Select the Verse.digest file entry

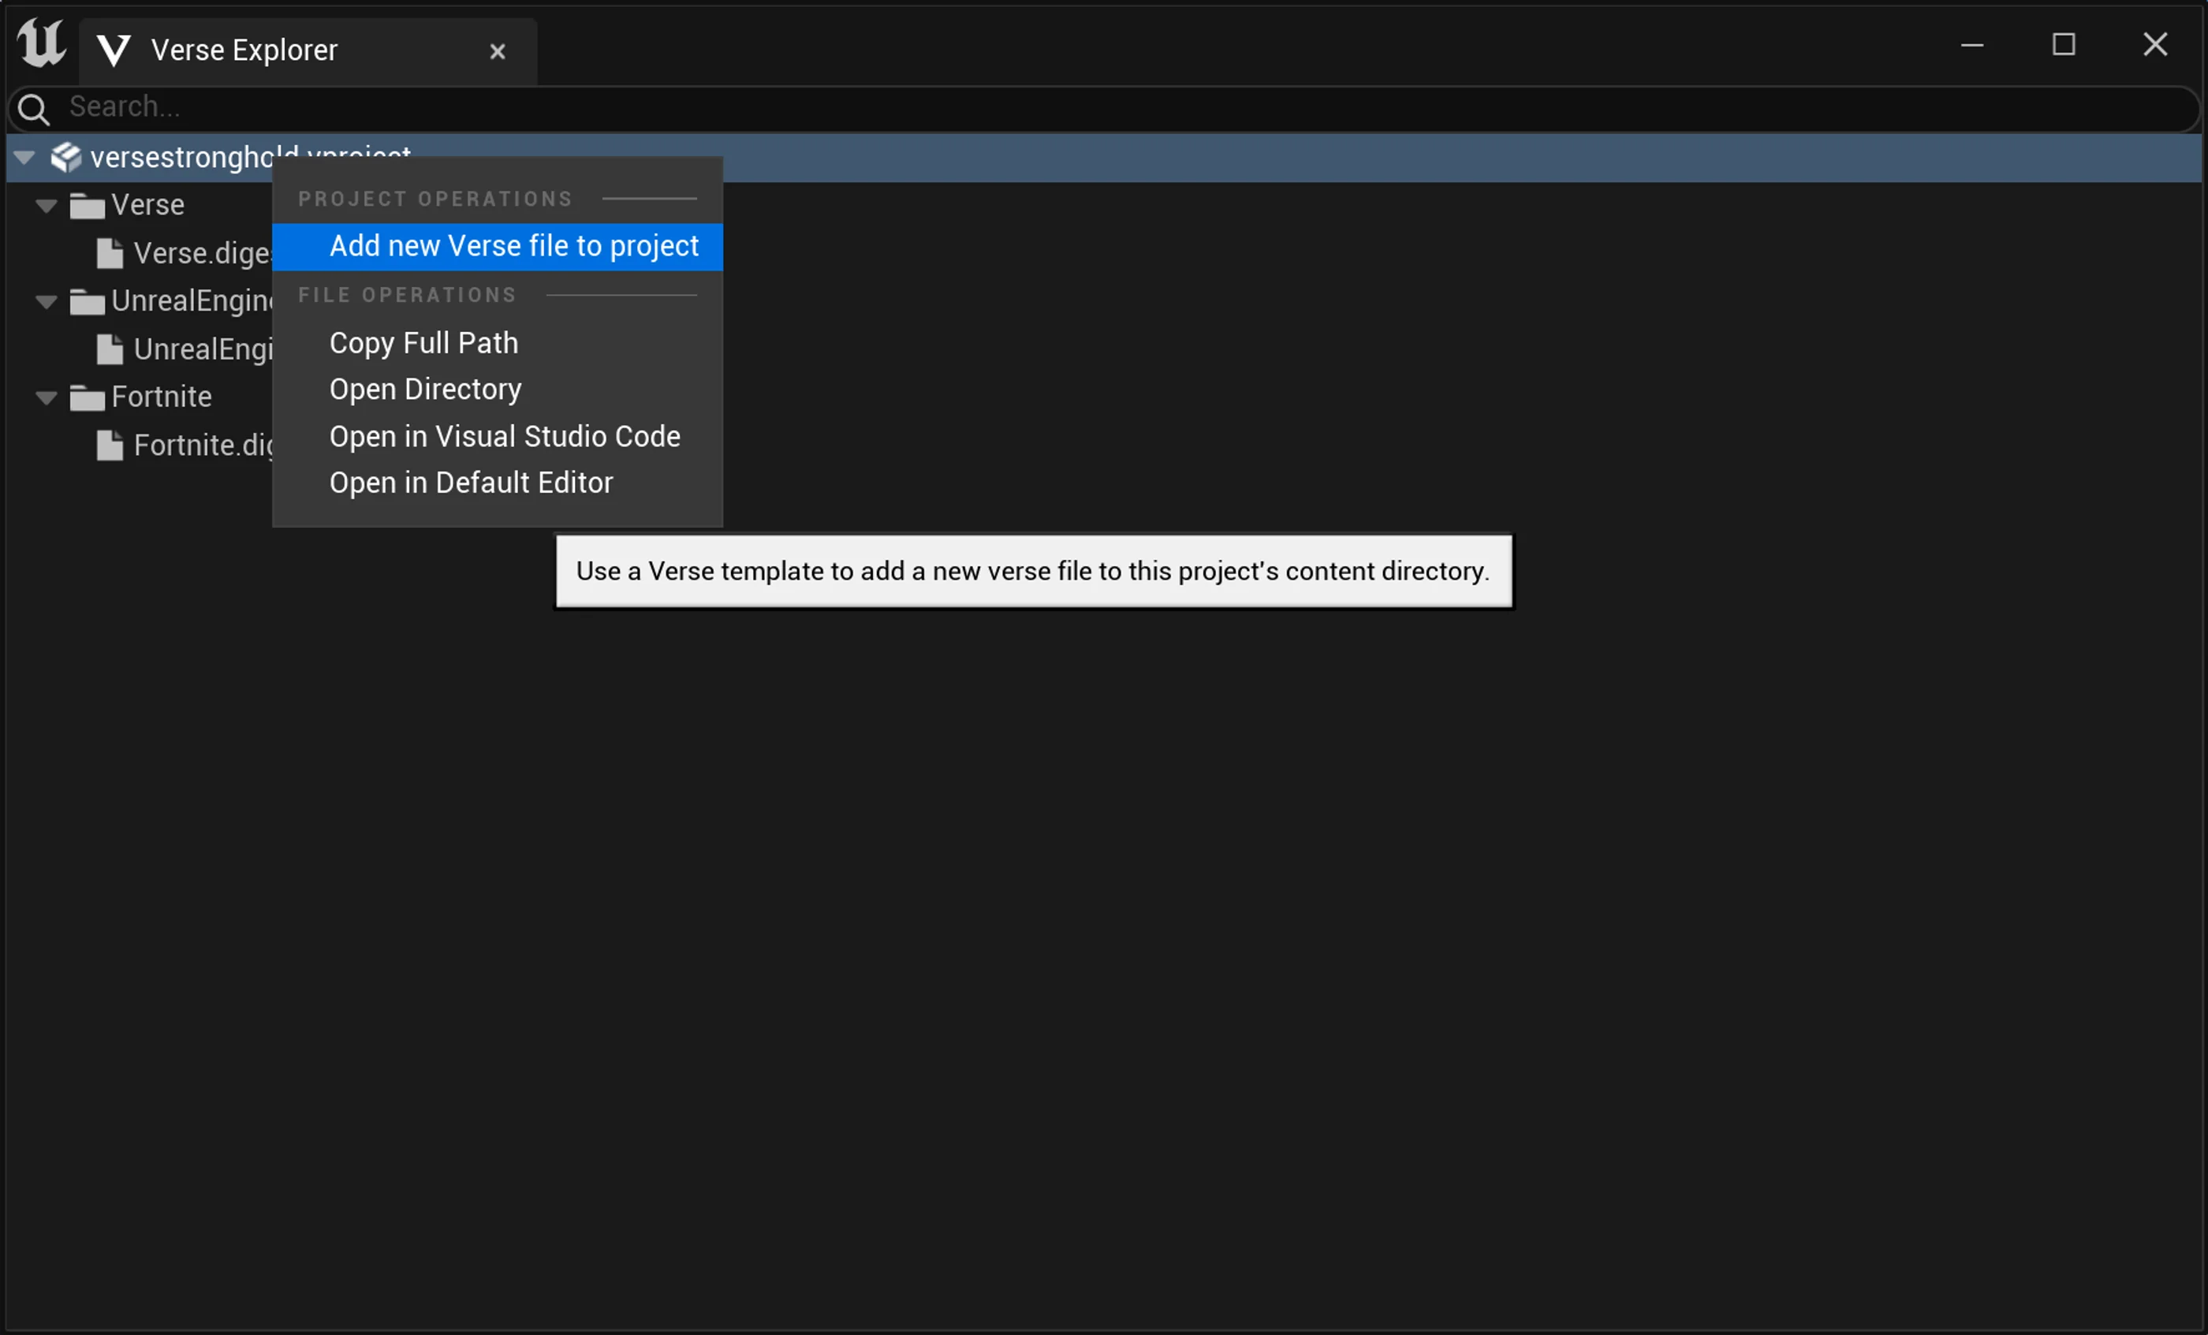tap(202, 254)
